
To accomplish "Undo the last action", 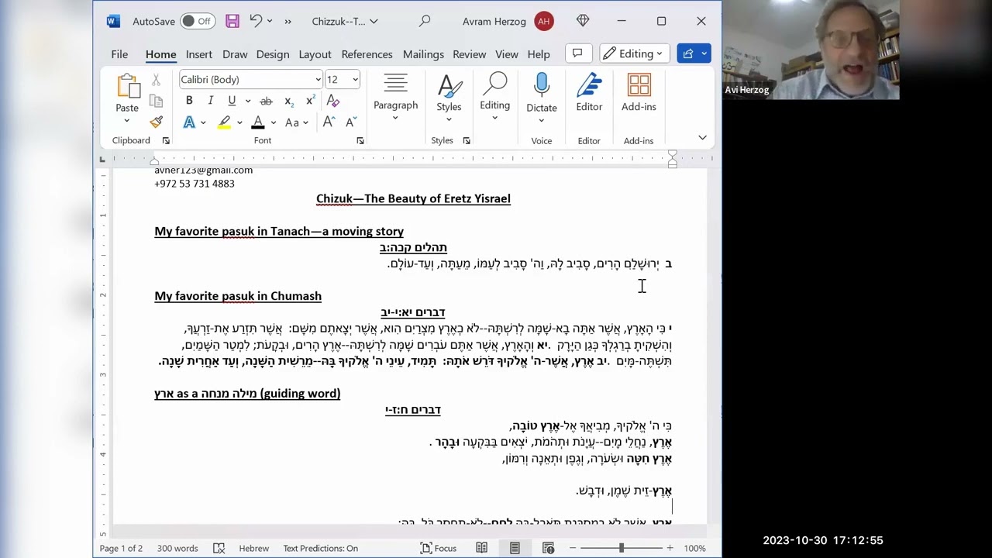I will point(255,22).
